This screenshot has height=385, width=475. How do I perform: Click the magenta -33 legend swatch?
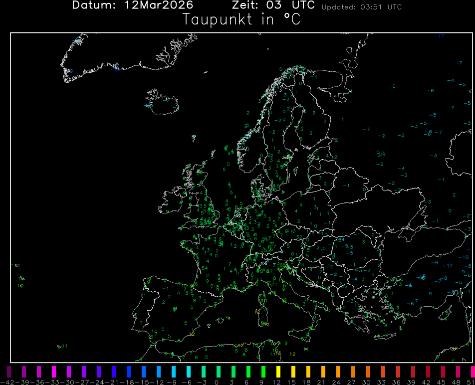(53, 372)
